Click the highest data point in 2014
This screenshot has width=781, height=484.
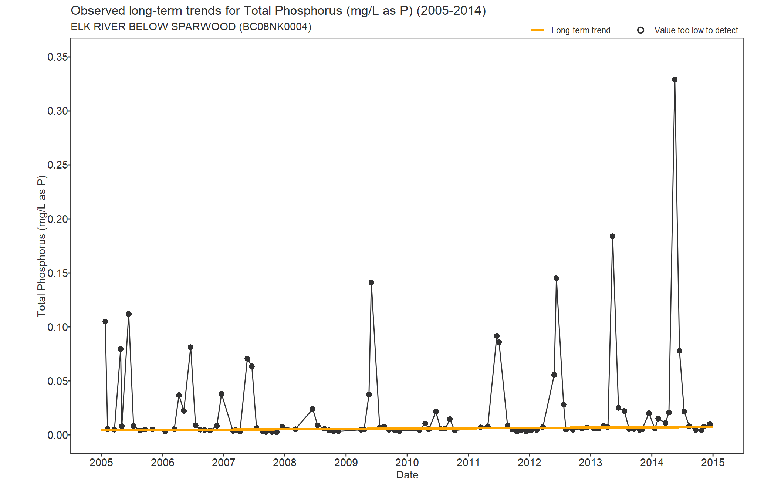point(674,80)
